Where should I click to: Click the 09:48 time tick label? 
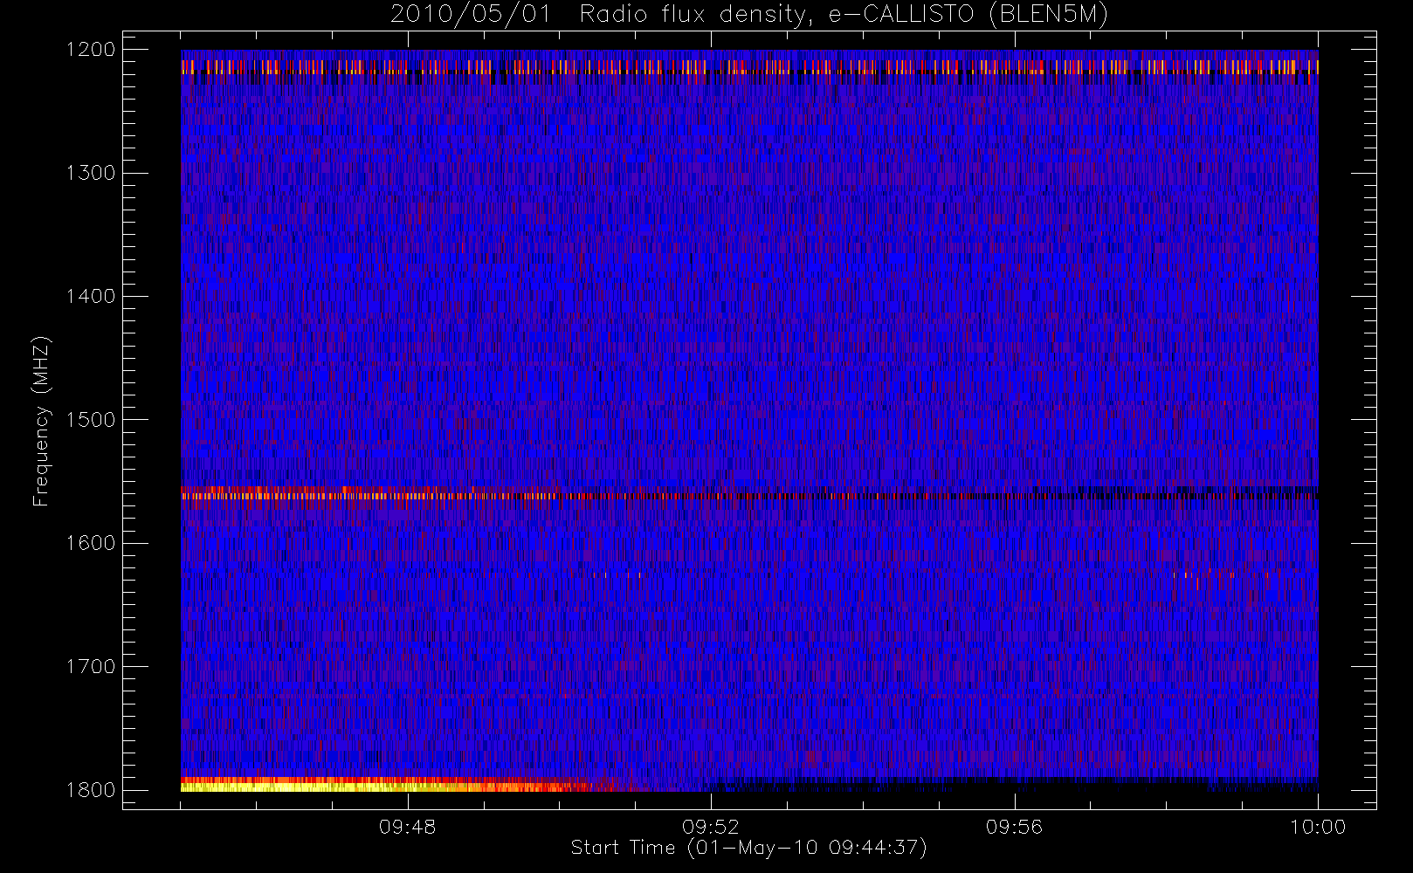407,827
